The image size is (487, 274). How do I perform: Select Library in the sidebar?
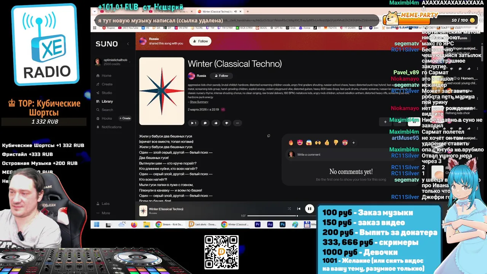(105, 102)
